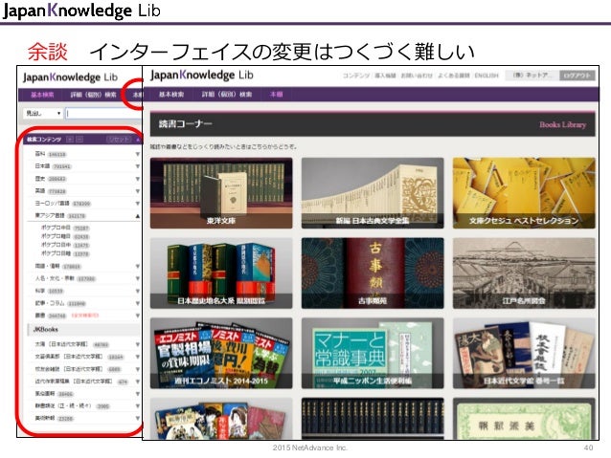Open the 本棚 tab in the right window

(x=276, y=94)
